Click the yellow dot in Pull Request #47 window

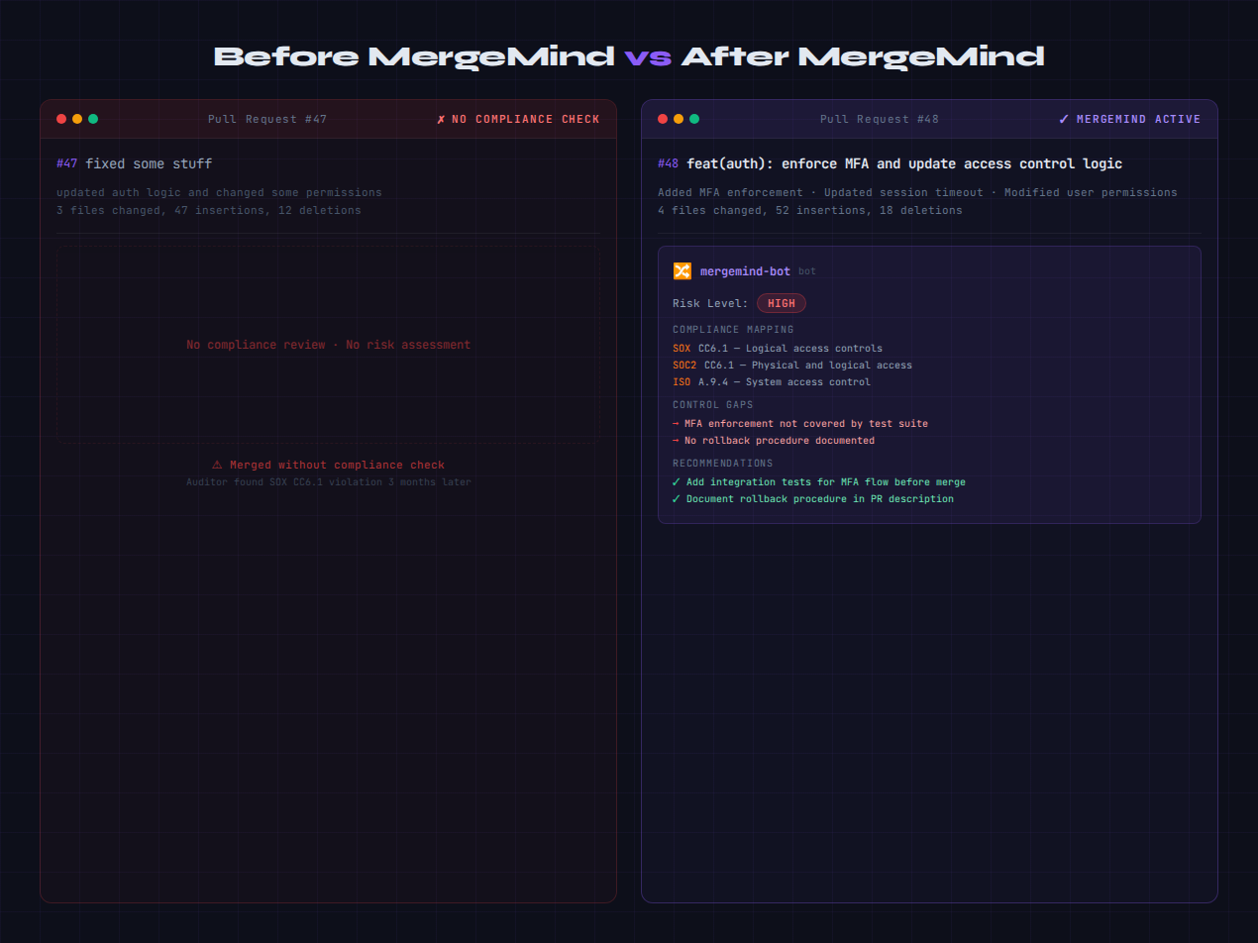pyautogui.click(x=77, y=119)
